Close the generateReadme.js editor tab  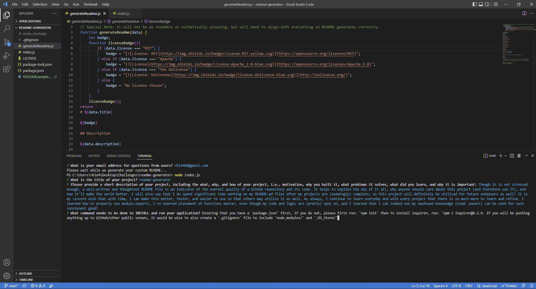point(105,13)
